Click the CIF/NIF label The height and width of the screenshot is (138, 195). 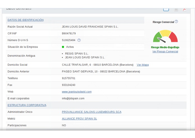(x=12, y=34)
